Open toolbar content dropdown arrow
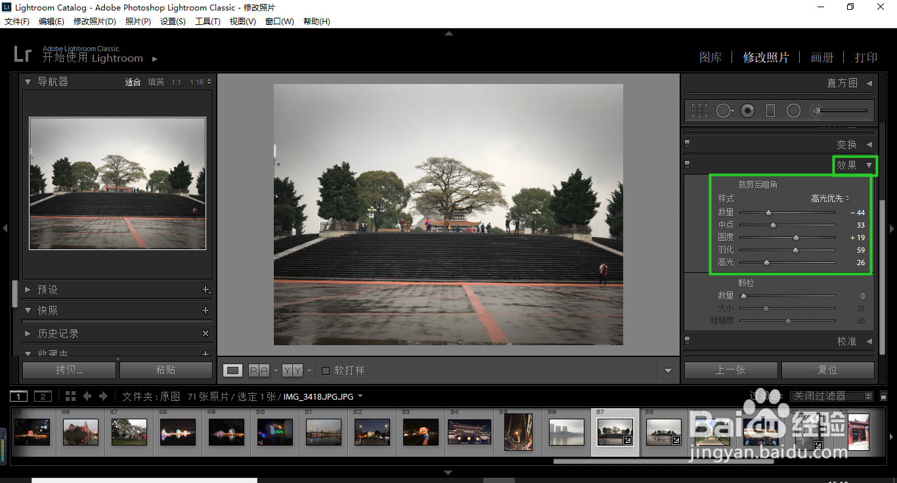The height and width of the screenshot is (483, 897). click(x=668, y=371)
